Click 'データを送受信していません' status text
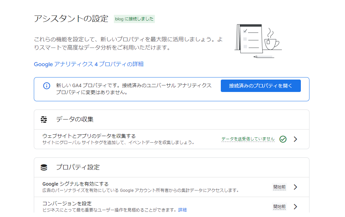Viewport: 345px width, 217px height. 248,139
